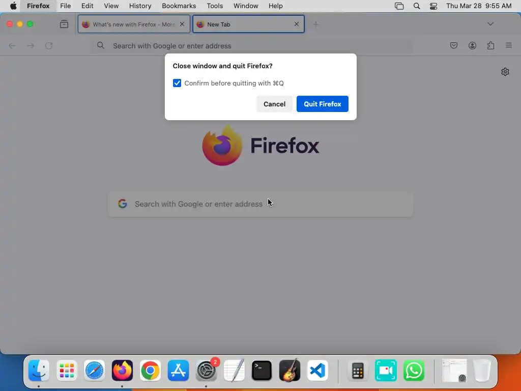Select the New Tab tab
The height and width of the screenshot is (391, 521).
248,24
